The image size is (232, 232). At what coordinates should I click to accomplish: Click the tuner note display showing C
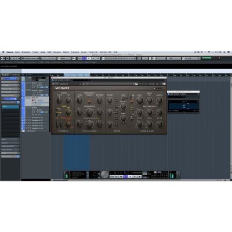[x=183, y=106]
